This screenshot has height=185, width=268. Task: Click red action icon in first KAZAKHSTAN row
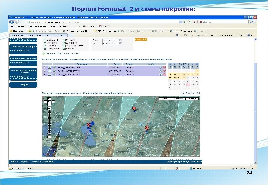coord(164,67)
